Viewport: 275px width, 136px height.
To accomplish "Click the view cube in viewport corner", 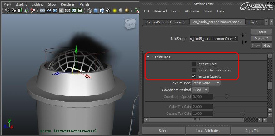I will tap(130, 24).
